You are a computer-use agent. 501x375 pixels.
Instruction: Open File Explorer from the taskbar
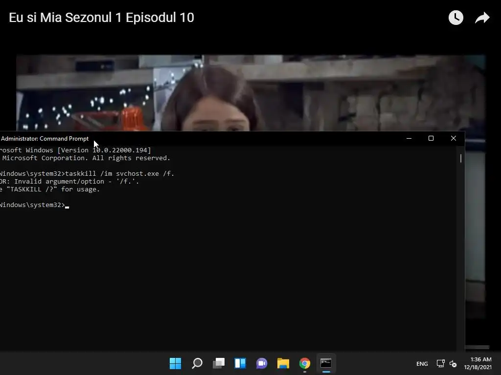283,363
